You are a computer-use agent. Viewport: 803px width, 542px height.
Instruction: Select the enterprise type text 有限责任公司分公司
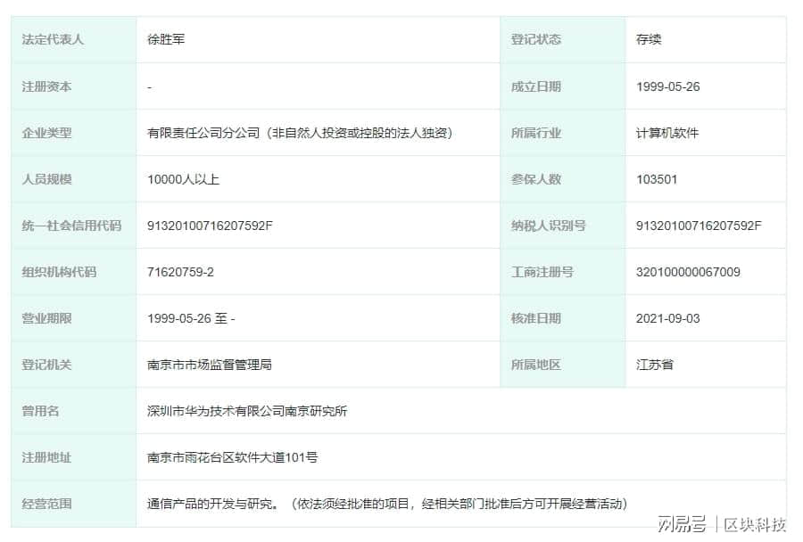203,133
